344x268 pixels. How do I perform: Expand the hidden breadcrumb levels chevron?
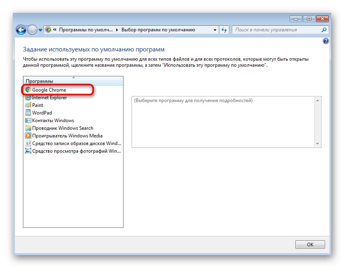tap(55, 30)
